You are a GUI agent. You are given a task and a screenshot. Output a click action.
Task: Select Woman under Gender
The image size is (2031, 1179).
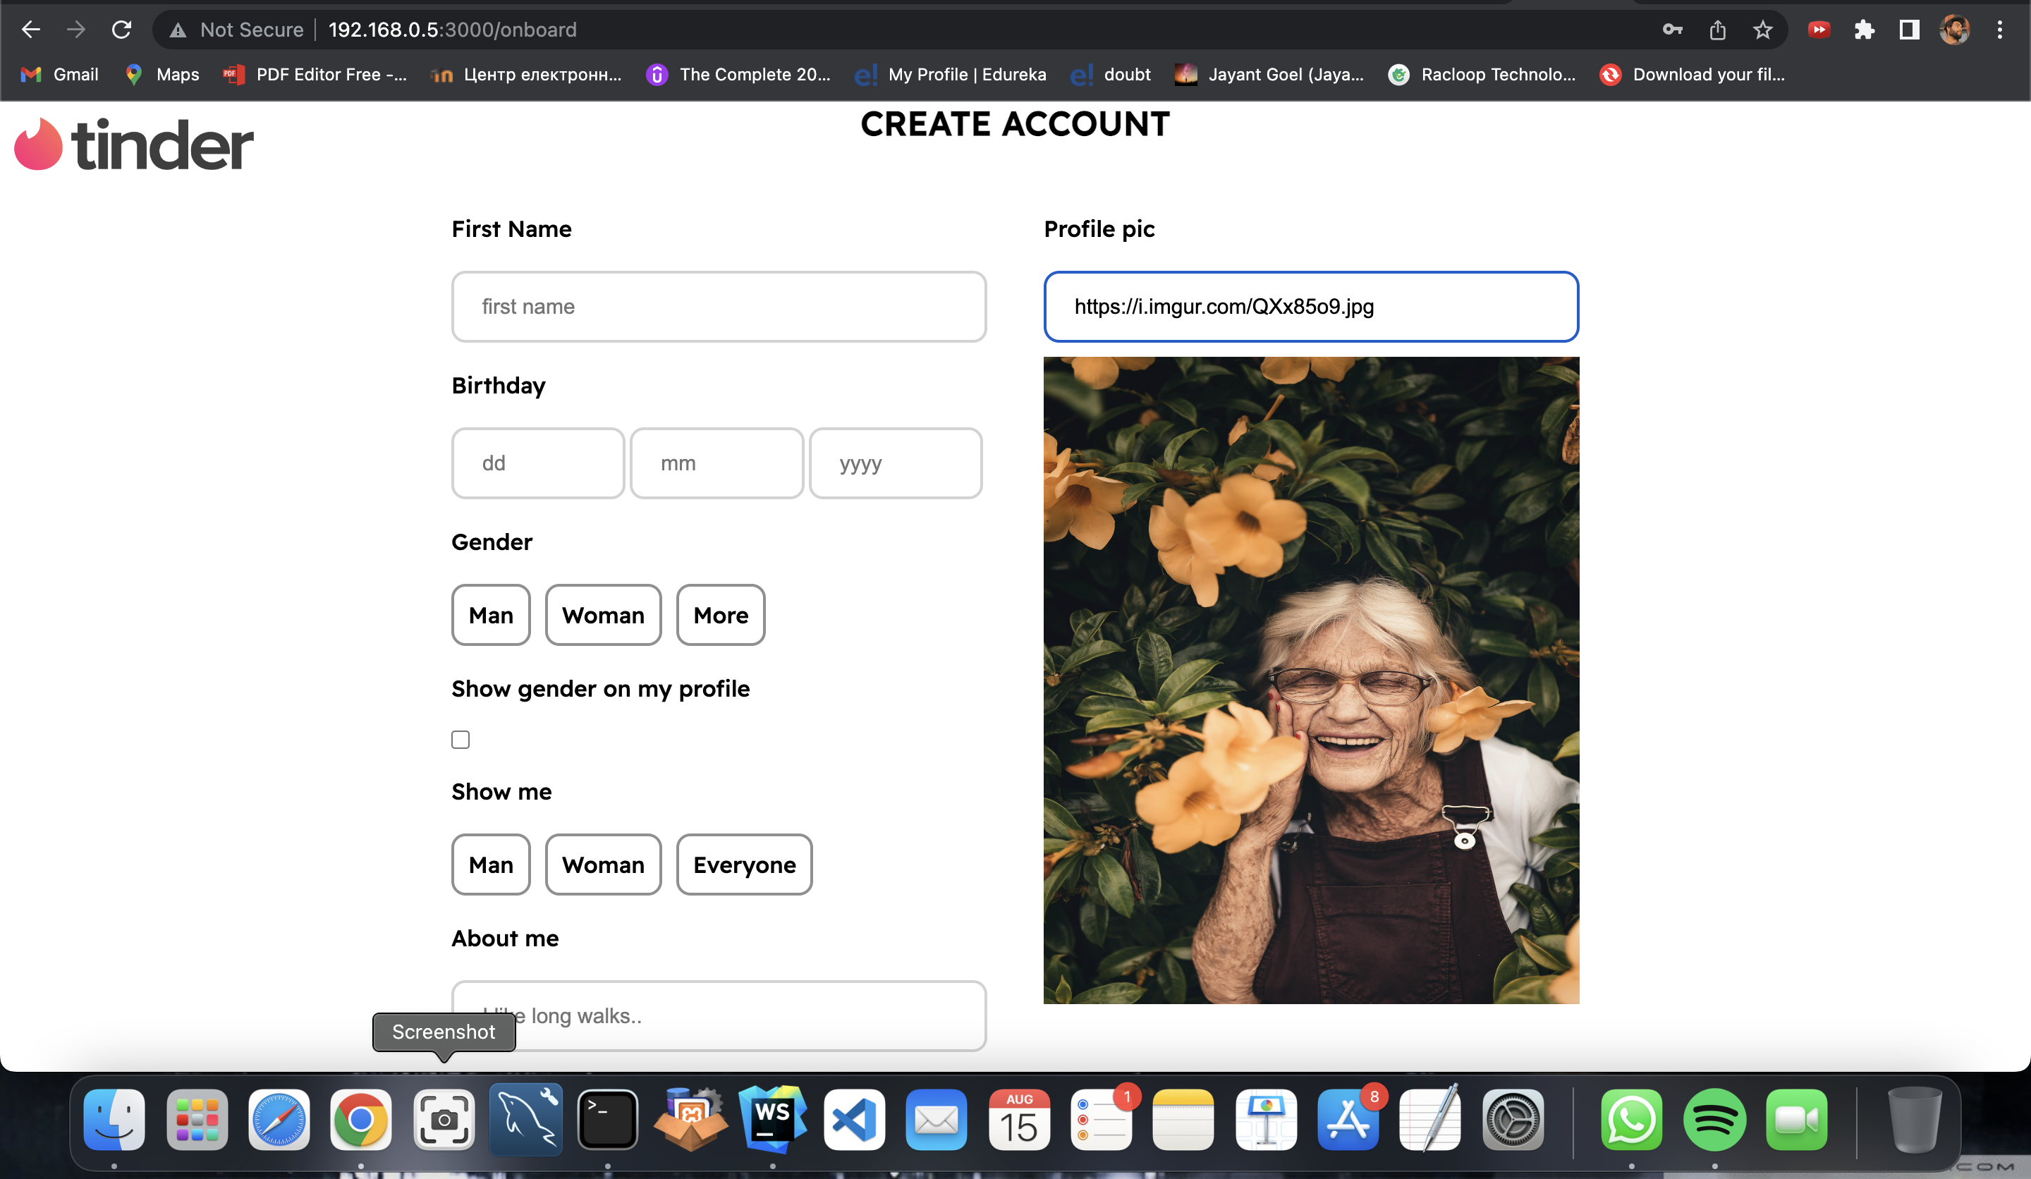click(603, 615)
